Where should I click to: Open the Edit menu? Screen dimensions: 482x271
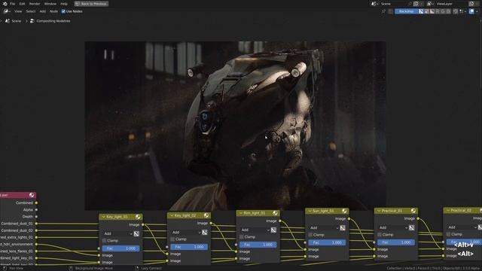(22, 4)
